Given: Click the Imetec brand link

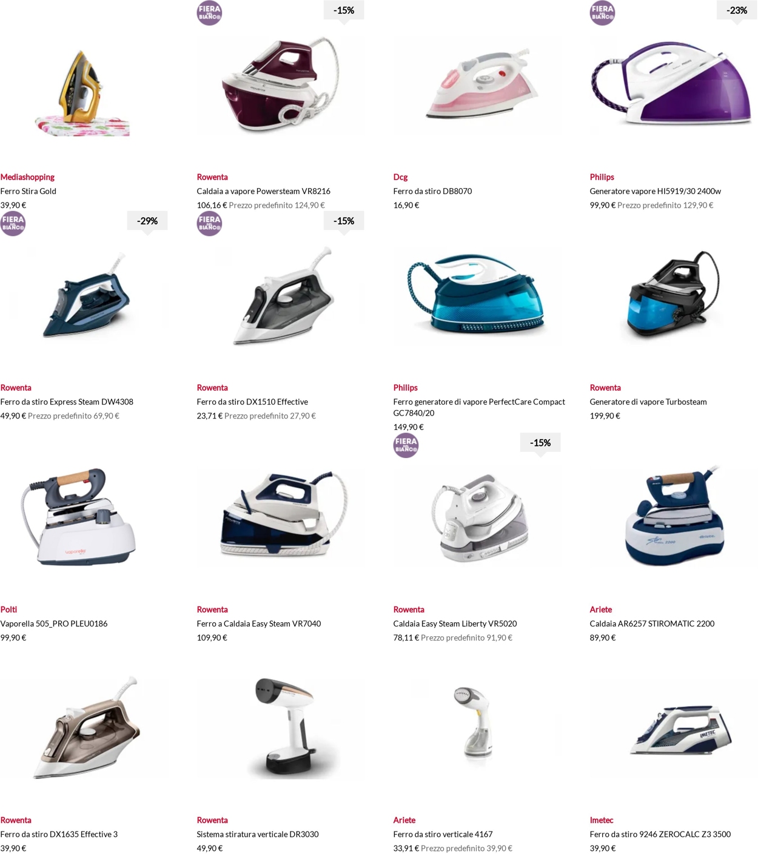Looking at the screenshot, I should point(602,820).
